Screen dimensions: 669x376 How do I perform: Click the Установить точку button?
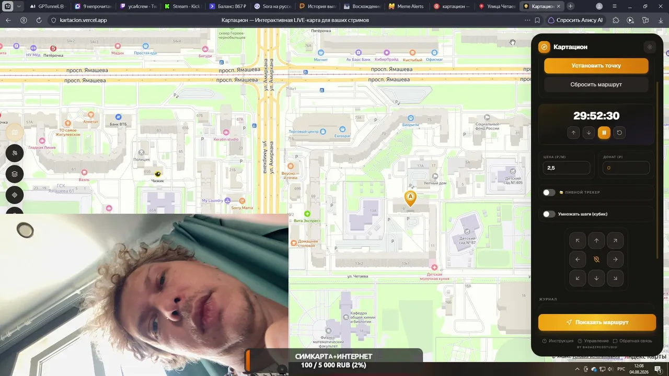point(596,66)
